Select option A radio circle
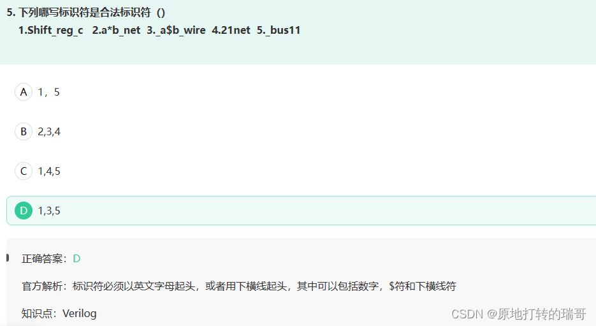This screenshot has height=326, width=596. pyautogui.click(x=24, y=92)
